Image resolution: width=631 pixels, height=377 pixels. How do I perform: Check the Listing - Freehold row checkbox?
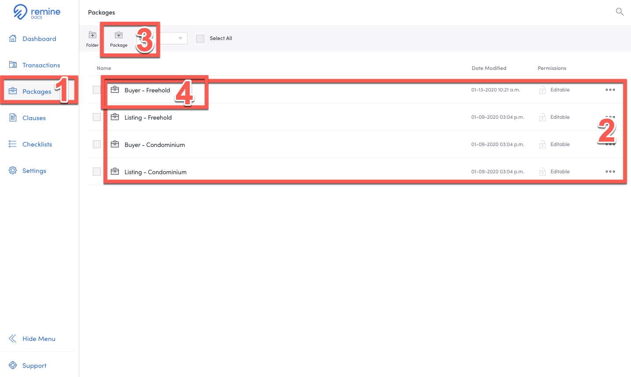point(97,117)
